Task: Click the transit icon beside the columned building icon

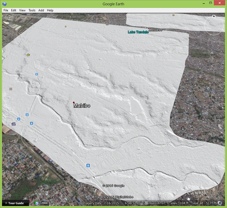Action: [x=19, y=119]
